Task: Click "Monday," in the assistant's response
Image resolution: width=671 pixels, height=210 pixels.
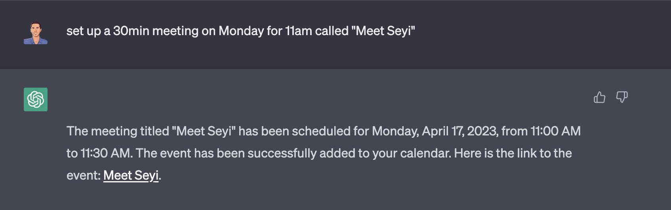Action: [395, 131]
